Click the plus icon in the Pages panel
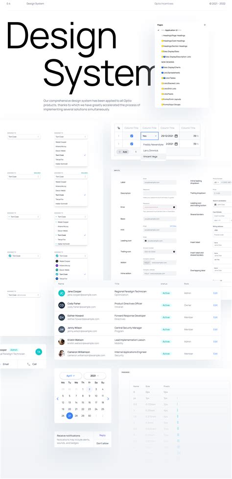232x479 pixels. tap(205, 25)
